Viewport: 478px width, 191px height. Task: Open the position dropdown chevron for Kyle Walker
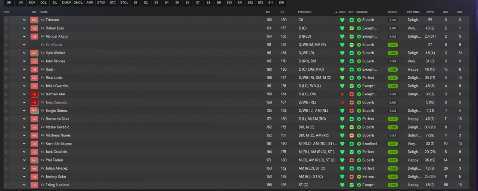(24, 53)
